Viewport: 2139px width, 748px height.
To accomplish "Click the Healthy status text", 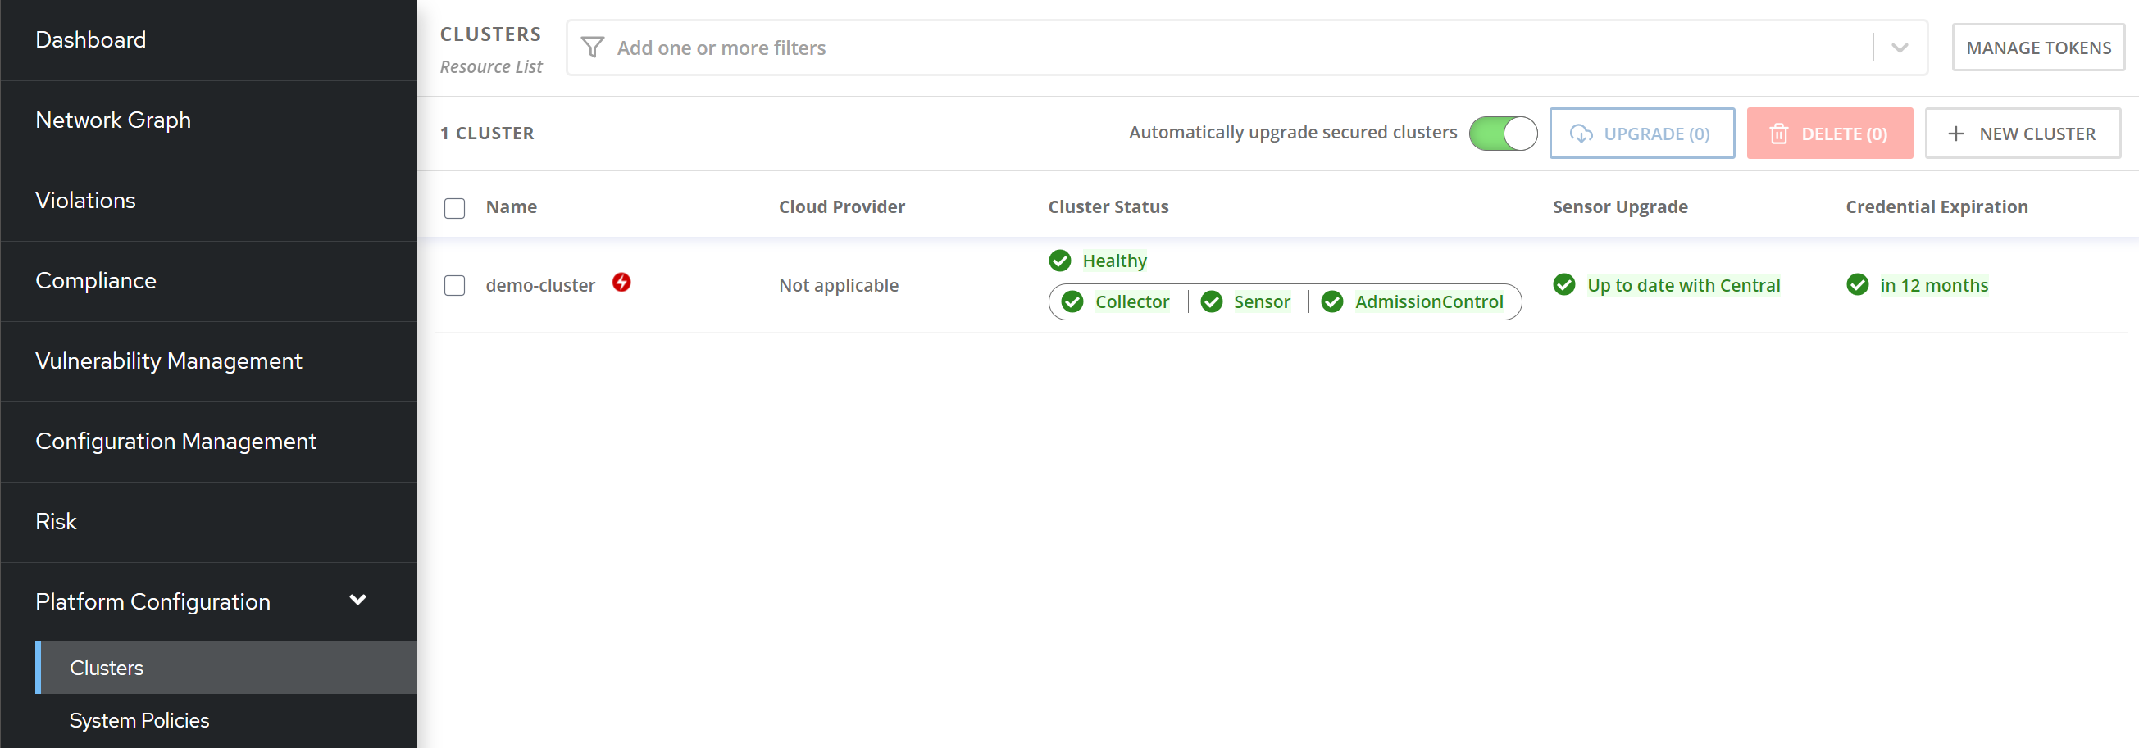I will point(1114,261).
